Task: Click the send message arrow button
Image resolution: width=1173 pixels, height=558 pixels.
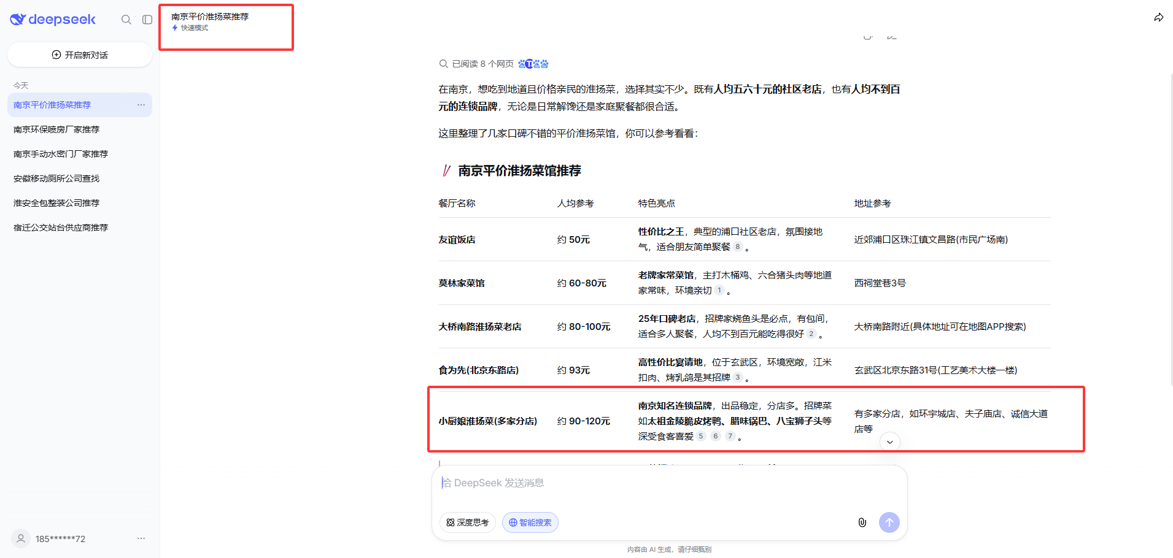Action: point(889,522)
